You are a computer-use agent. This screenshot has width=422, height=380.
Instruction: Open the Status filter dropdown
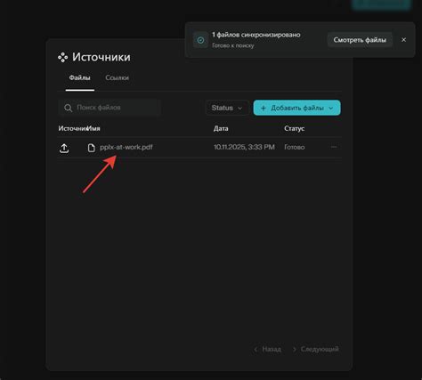coord(227,108)
